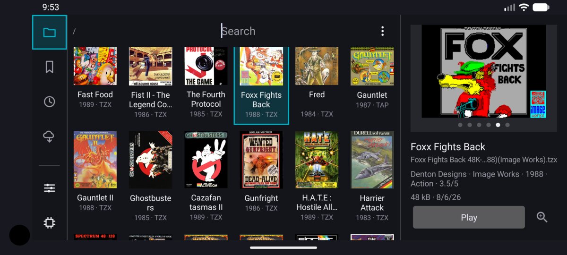Go to third screenshot page dot
Screen dimensions: 567x255
479,125
